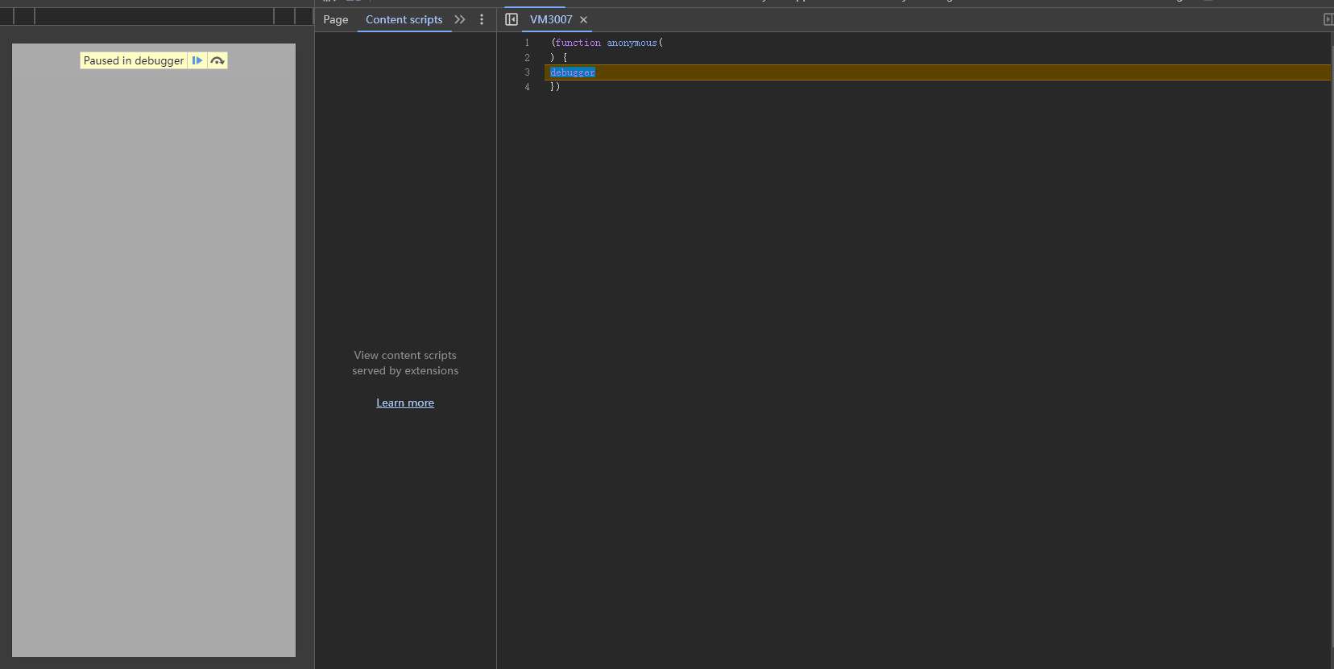Toggle breakpoint on line number 2
The height and width of the screenshot is (669, 1334).
528,58
